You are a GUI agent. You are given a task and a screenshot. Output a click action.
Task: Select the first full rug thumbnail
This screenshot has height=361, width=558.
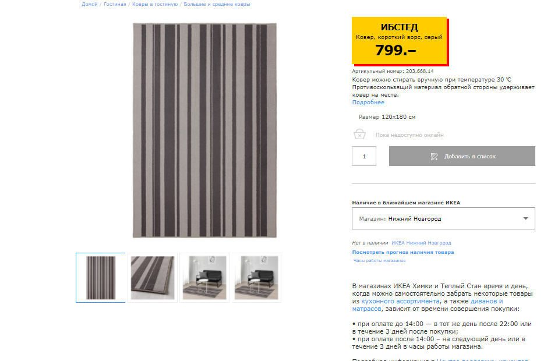tap(101, 278)
